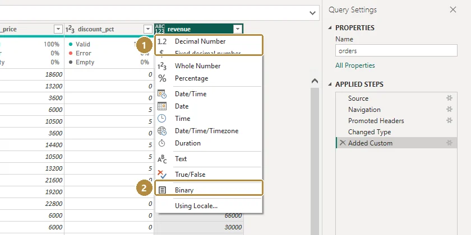Set column type to True/False
Screen dimensions: 471x235
(209, 174)
